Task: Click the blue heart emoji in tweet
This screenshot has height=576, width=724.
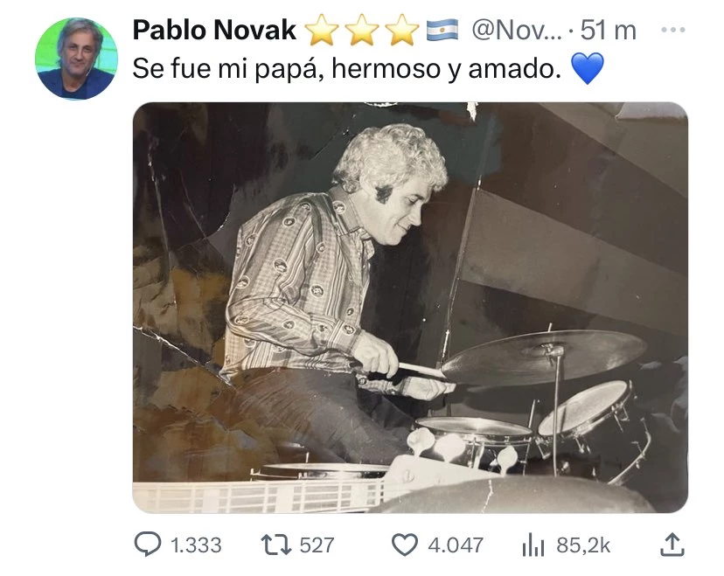Action: [588, 68]
